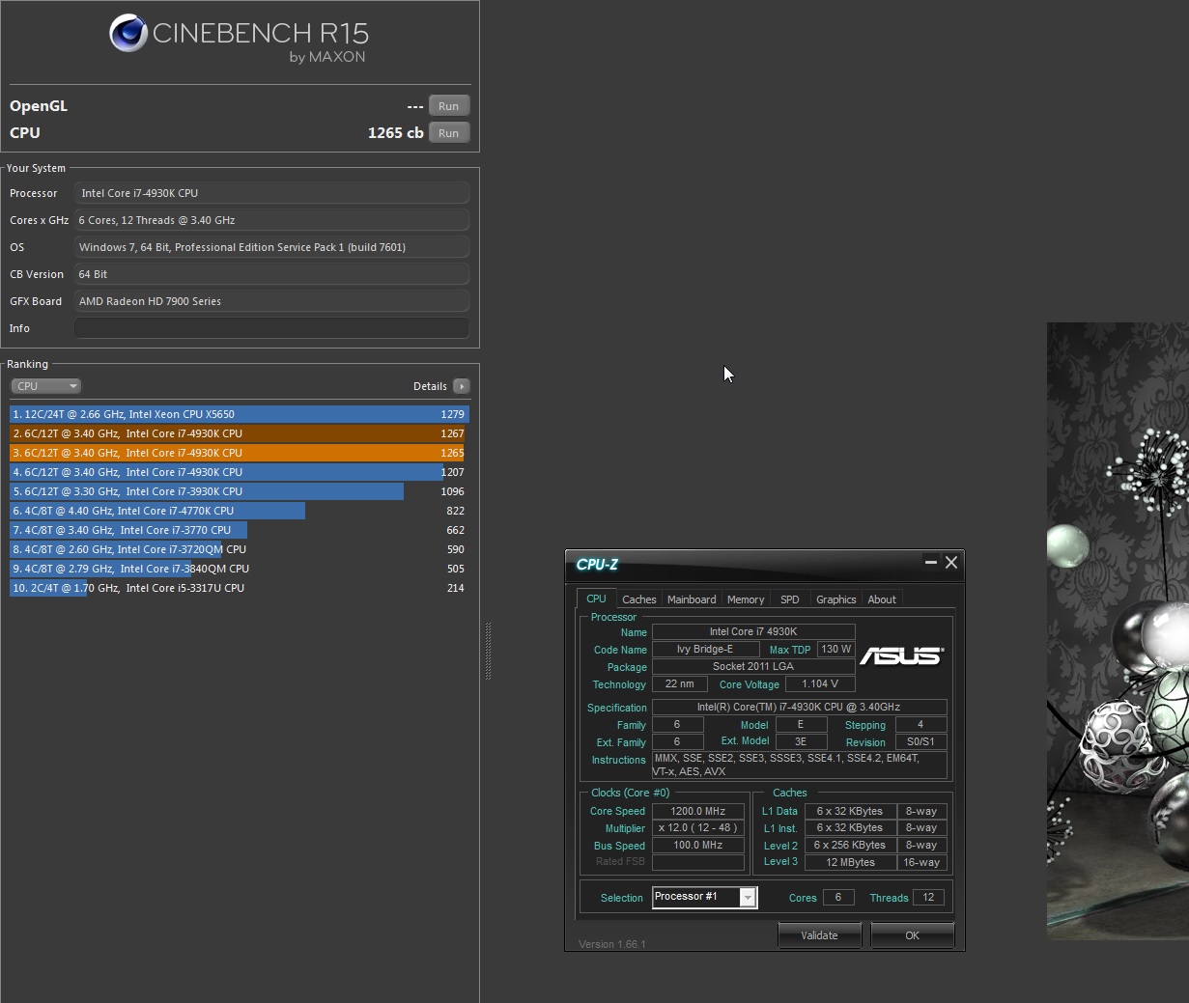The height and width of the screenshot is (1003, 1189).
Task: Click the Package value Socket 2011 LGA
Action: [753, 667]
